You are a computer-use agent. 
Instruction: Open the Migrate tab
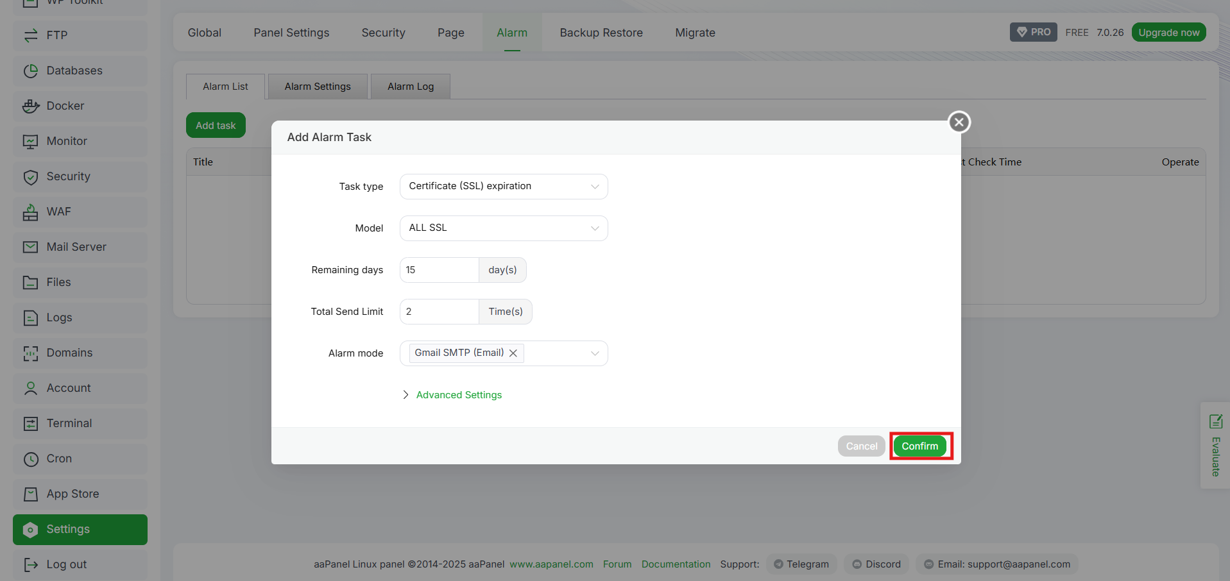[695, 33]
